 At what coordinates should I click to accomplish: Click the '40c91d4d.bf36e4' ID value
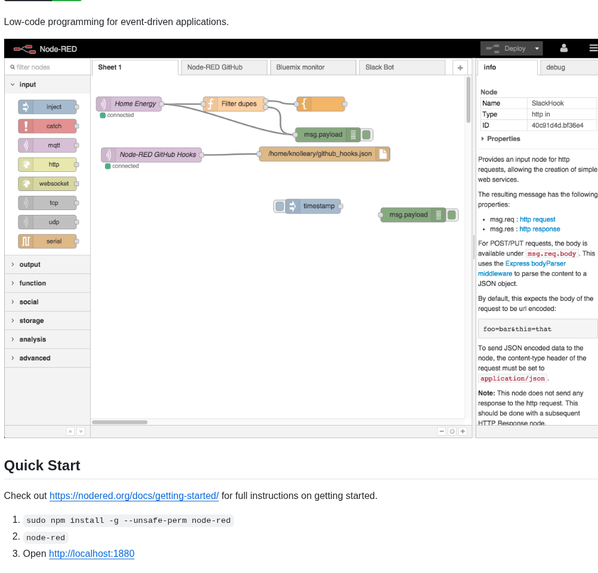557,125
